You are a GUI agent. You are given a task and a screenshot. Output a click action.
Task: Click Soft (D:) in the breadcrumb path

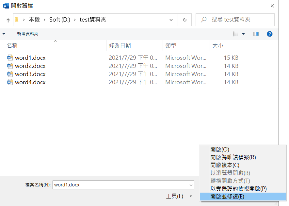tap(60, 20)
